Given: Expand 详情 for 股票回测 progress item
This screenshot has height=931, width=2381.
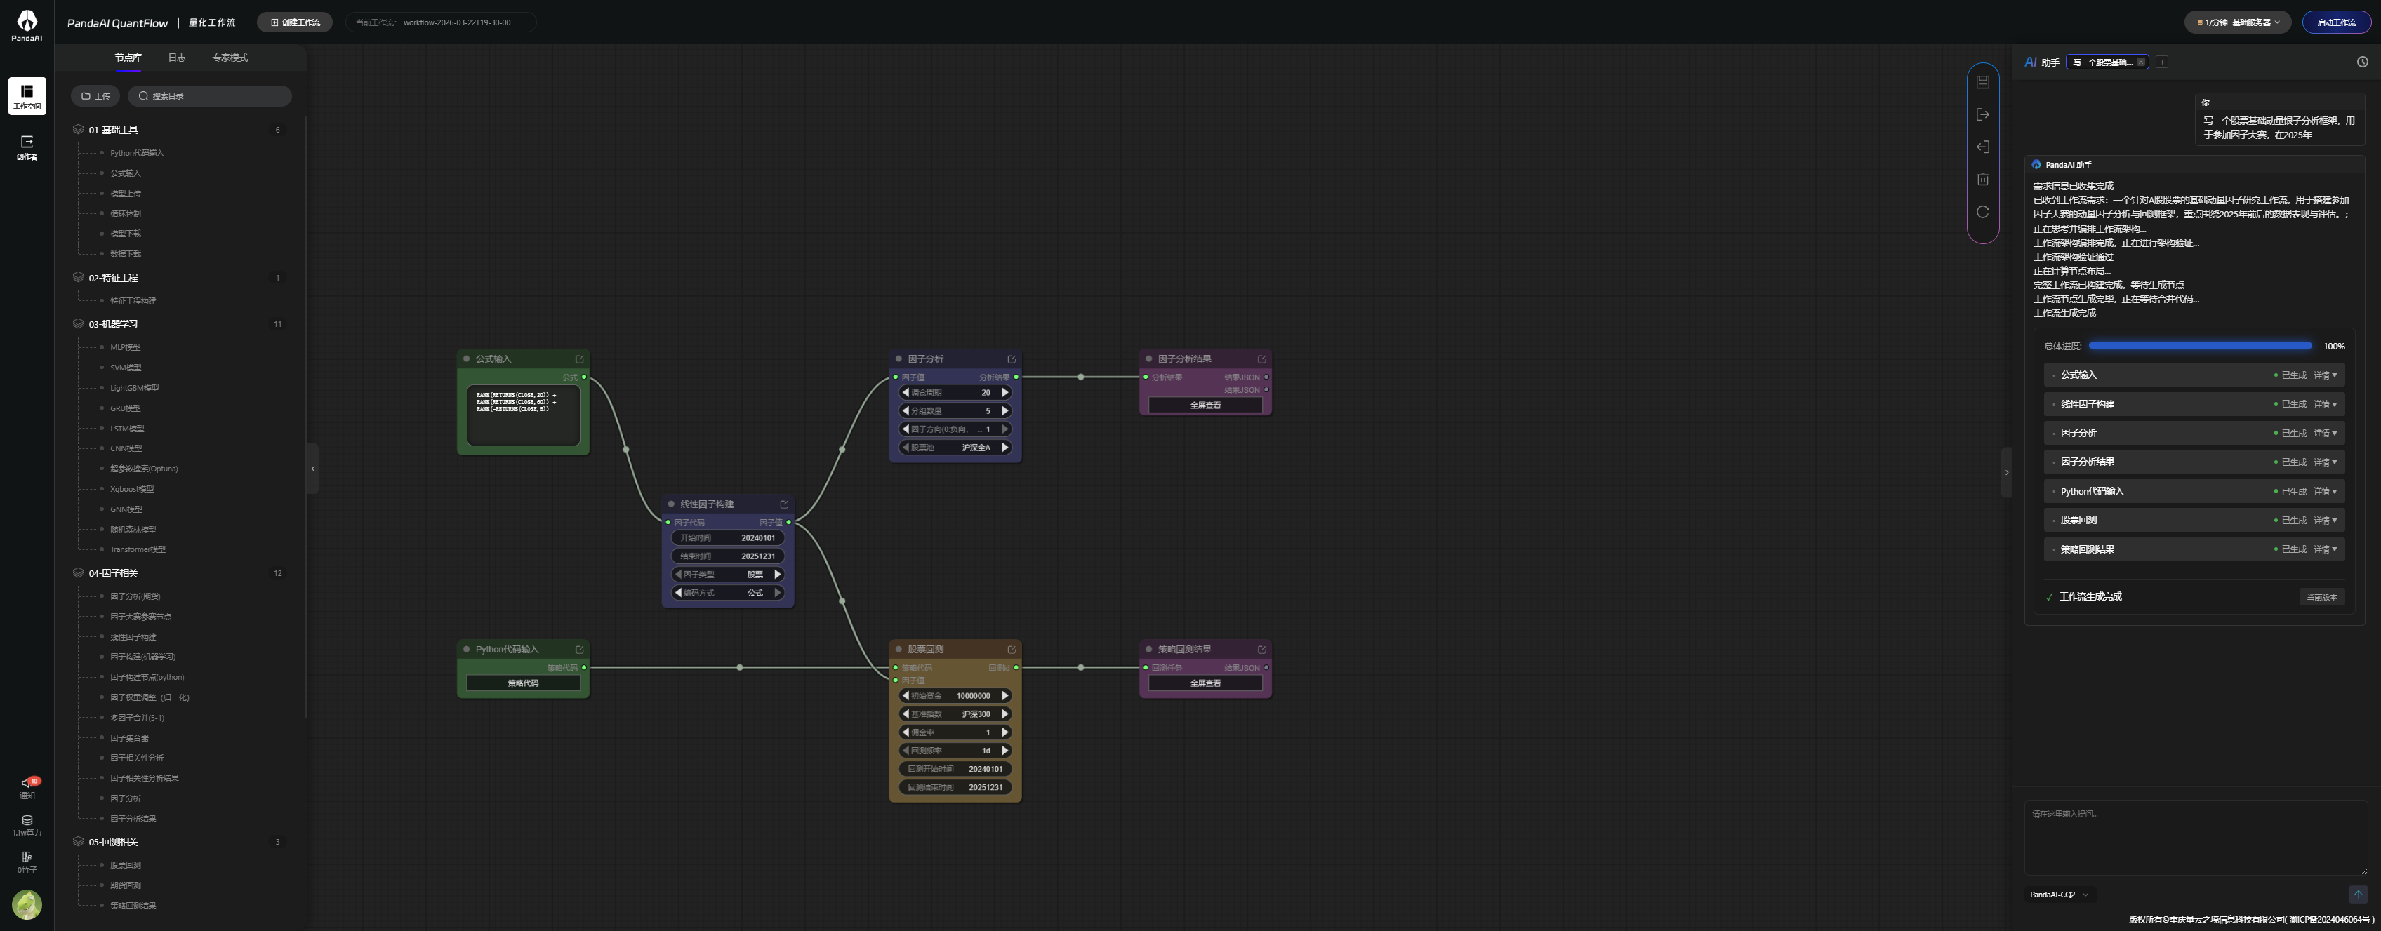Looking at the screenshot, I should click(2325, 521).
